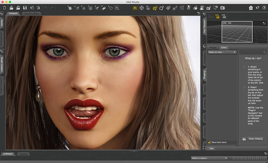
Task: Open the Tips panel bar
Action: pos(212,148)
